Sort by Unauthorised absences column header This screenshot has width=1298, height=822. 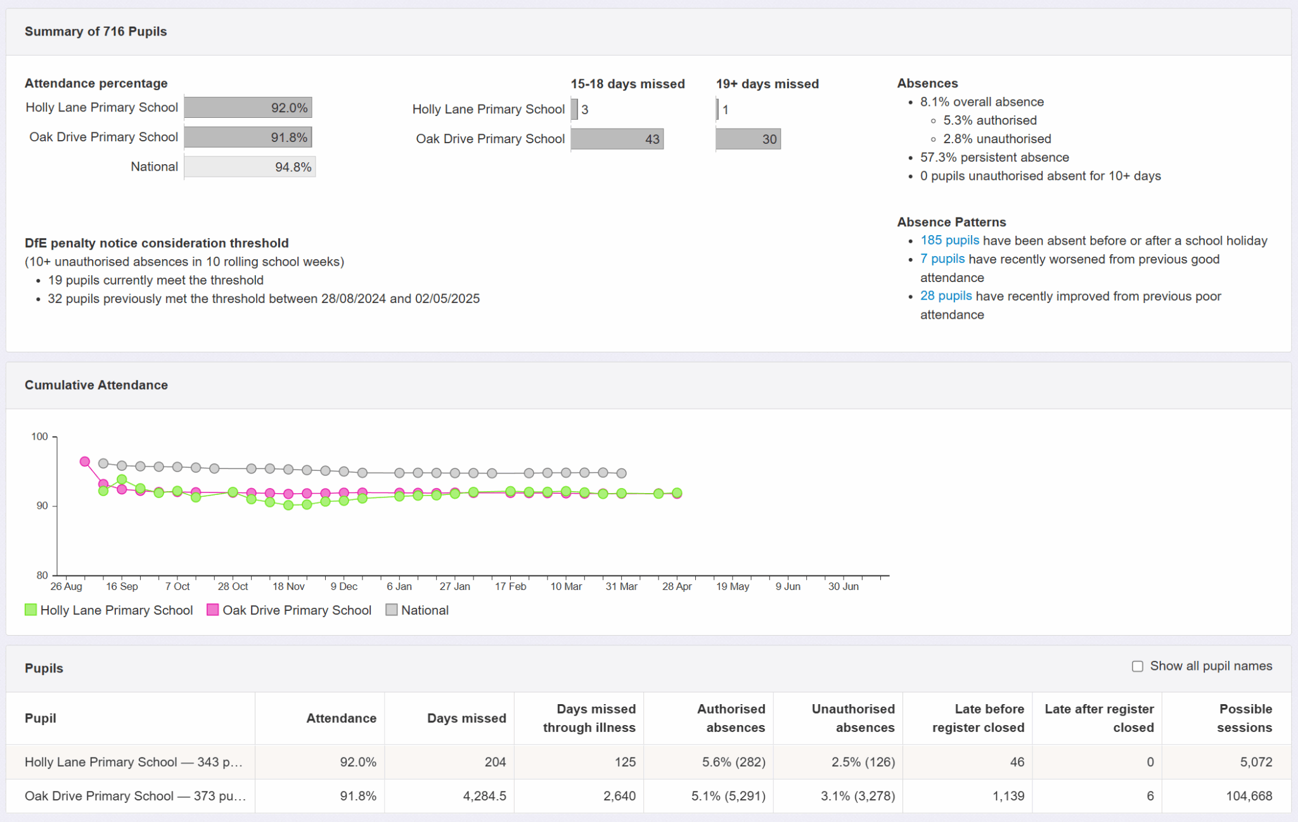pyautogui.click(x=852, y=718)
